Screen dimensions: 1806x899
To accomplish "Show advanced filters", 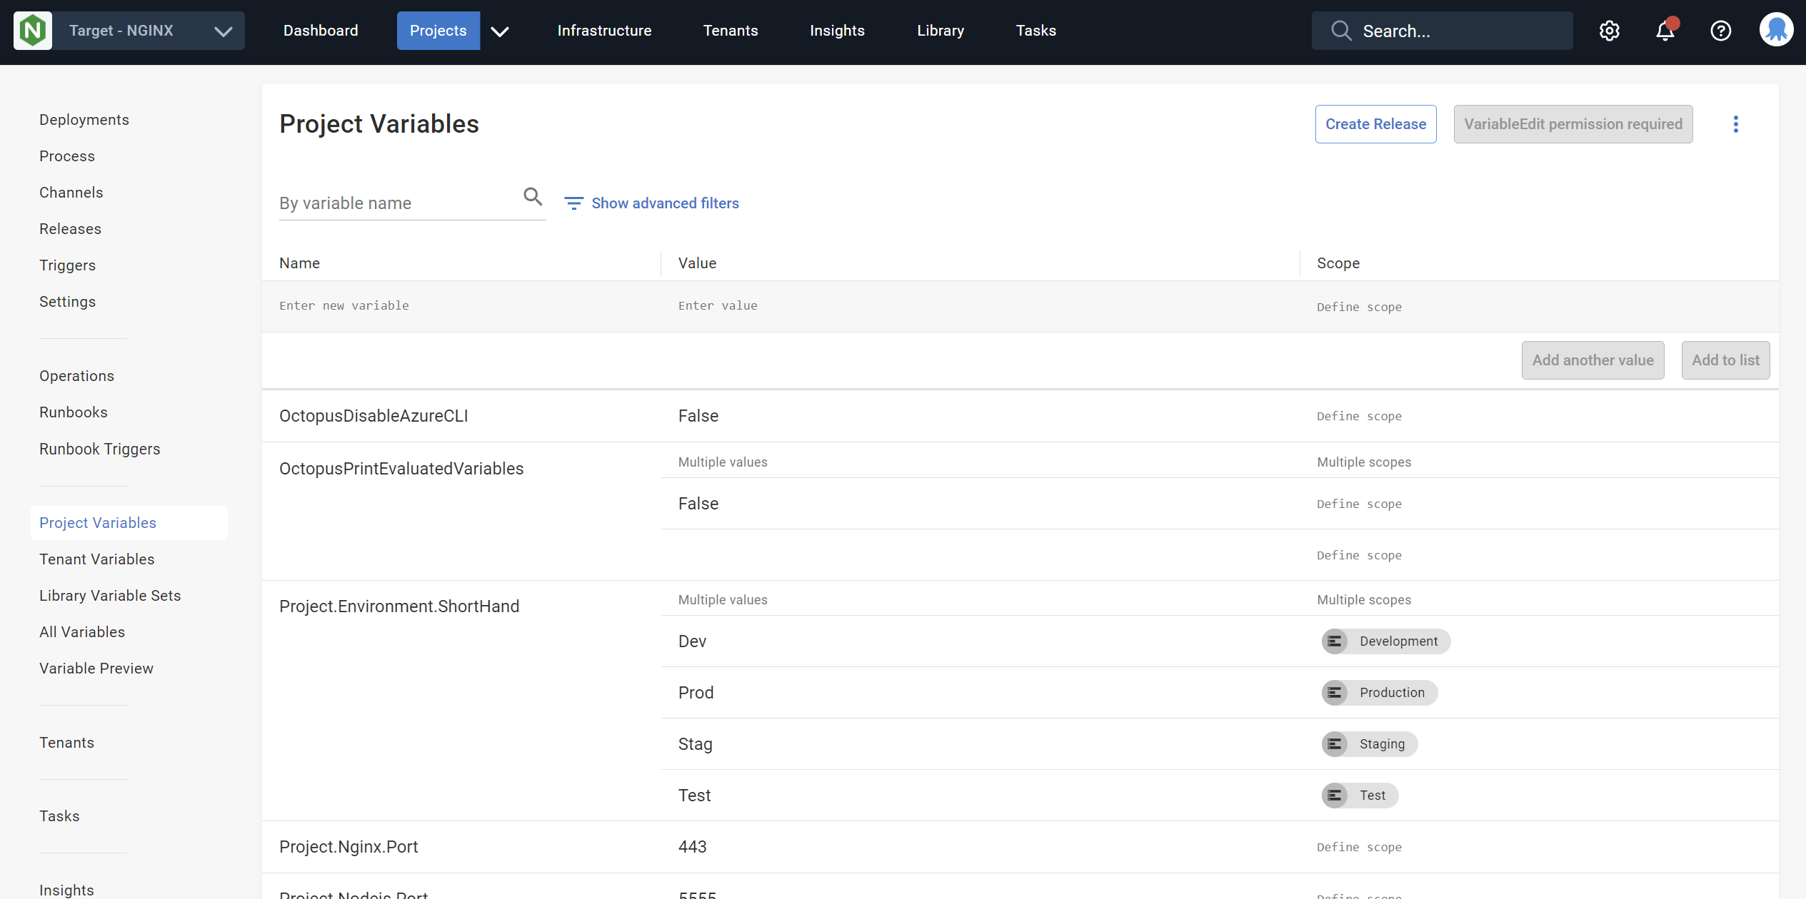I will pyautogui.click(x=651, y=203).
